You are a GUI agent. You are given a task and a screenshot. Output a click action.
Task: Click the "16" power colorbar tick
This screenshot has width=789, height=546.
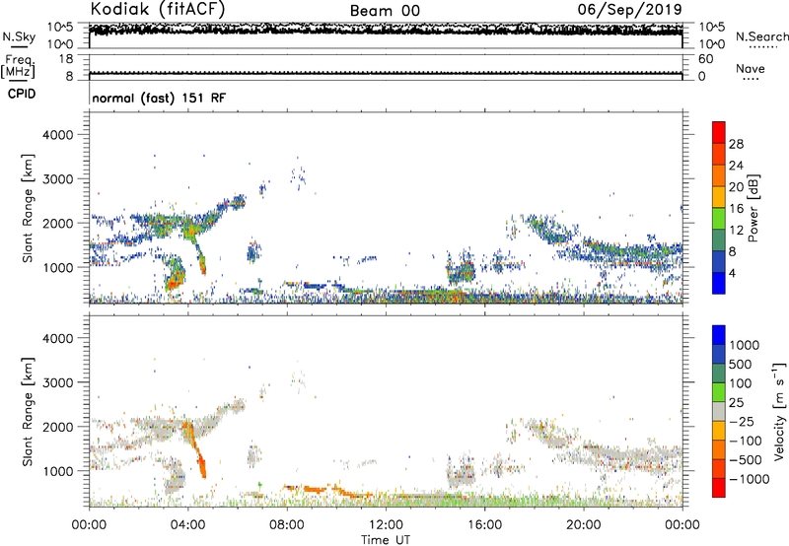coord(736,209)
